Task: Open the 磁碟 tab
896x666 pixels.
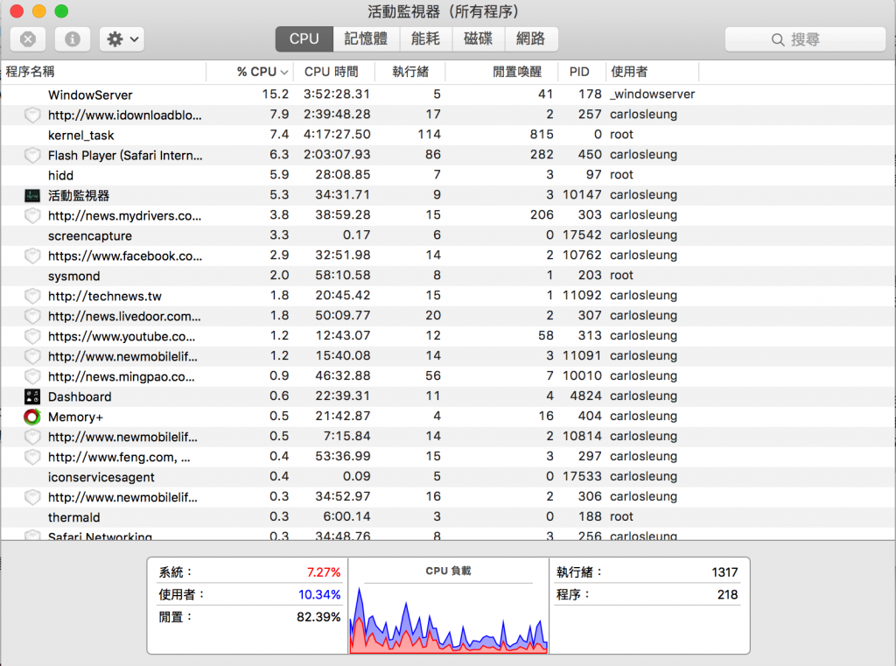Action: tap(478, 39)
